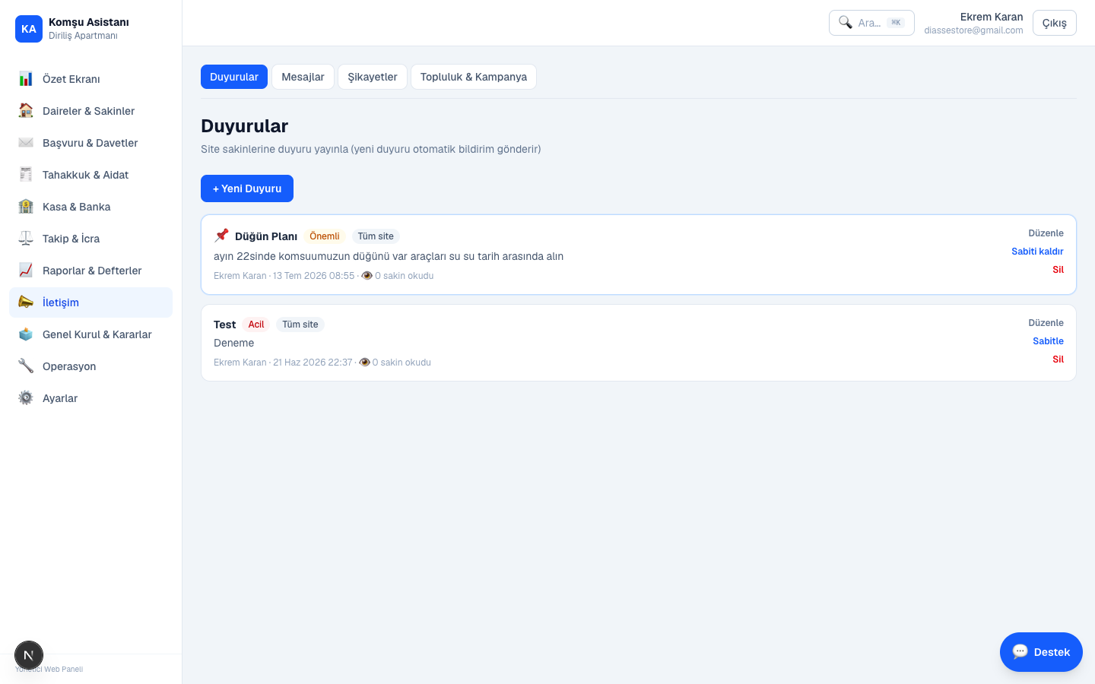Click the Başvuru & Davetler envelope icon
The height and width of the screenshot is (684, 1095).
[x=26, y=143]
